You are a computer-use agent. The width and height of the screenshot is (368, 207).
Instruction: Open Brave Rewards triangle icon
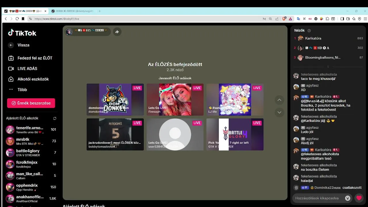290,19
